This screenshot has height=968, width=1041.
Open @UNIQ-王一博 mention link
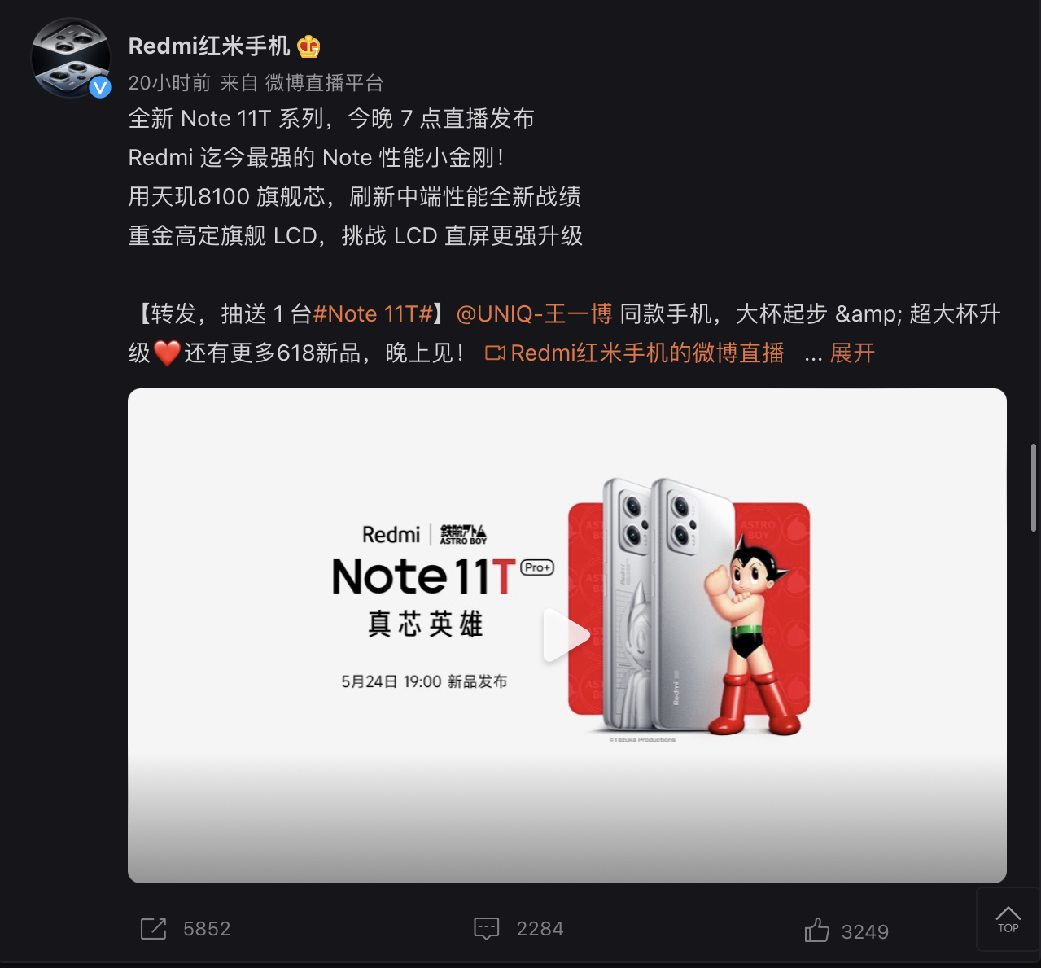click(535, 314)
